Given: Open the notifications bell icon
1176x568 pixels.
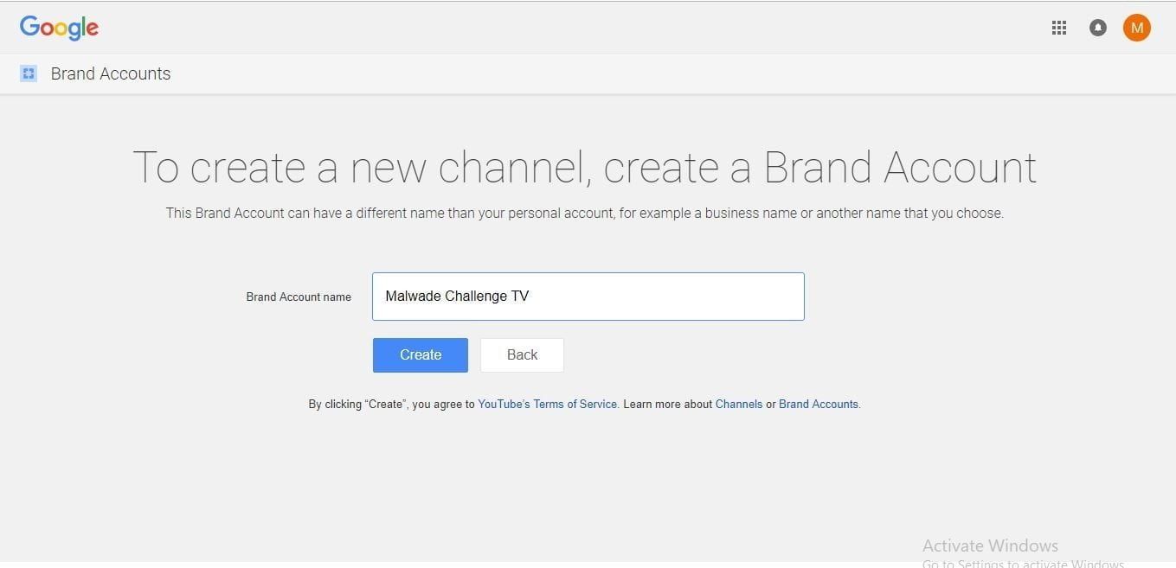Looking at the screenshot, I should pos(1097,28).
